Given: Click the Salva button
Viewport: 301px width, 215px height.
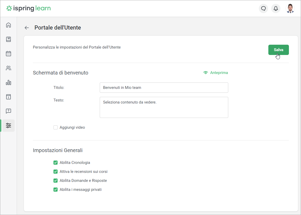Looking at the screenshot, I should pyautogui.click(x=278, y=50).
